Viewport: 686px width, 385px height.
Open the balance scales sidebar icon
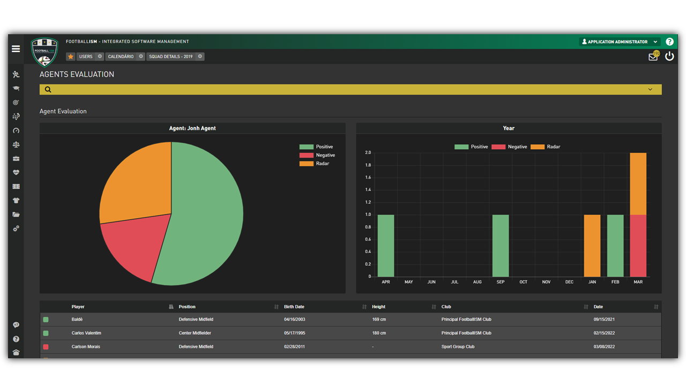16,144
